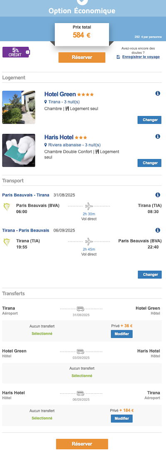Modify the private transfer costing 36 €

point(122,334)
